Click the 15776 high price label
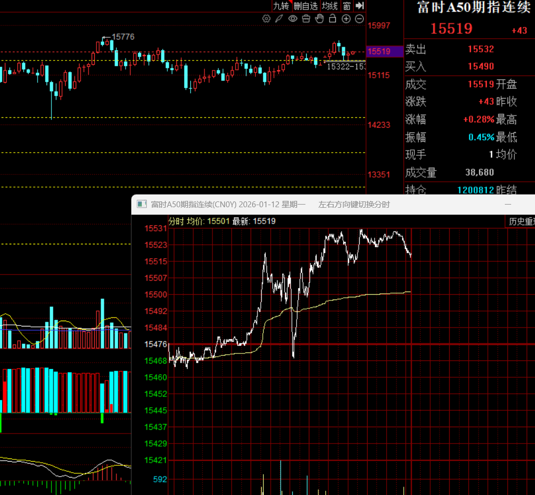The width and height of the screenshot is (535, 495). (x=123, y=37)
